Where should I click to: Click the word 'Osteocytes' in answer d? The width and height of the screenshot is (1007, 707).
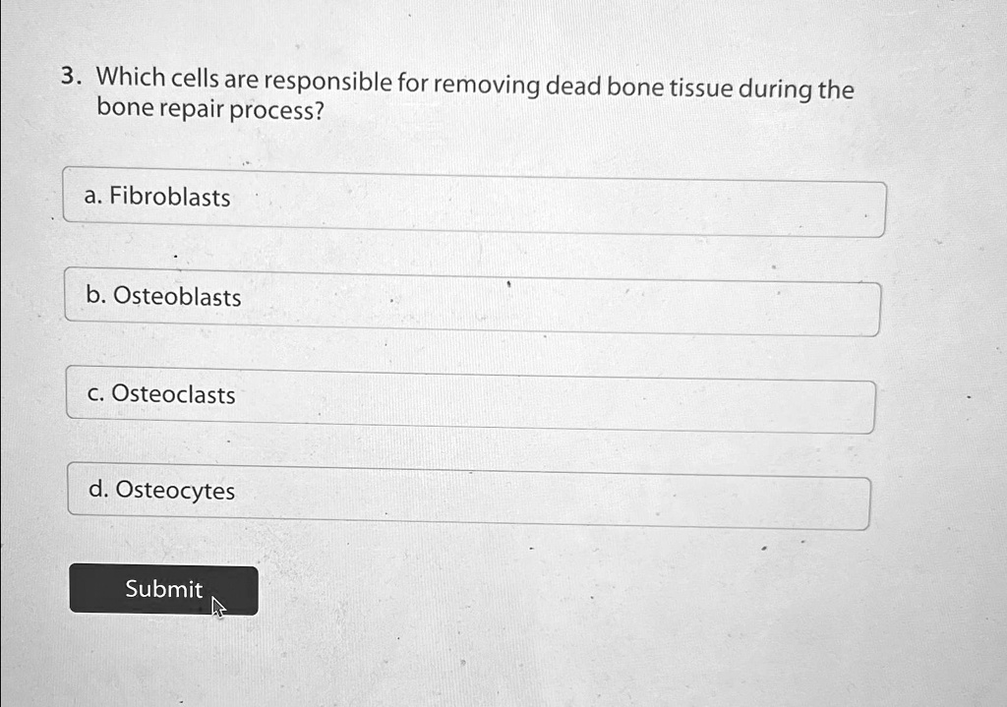175,490
